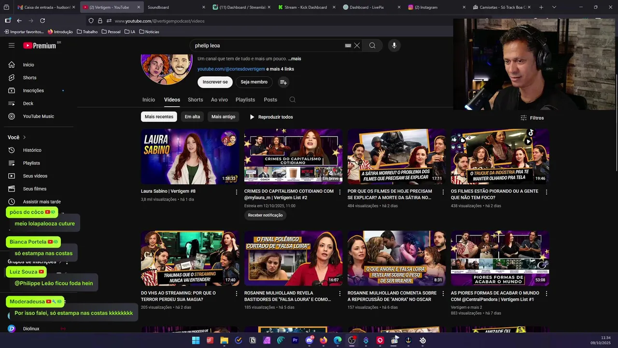Open the 'e mais 4 links' link
The height and width of the screenshot is (348, 618).
[280, 69]
